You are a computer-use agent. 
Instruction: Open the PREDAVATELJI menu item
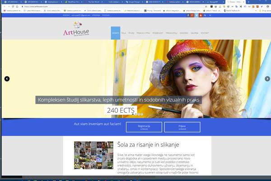click(172, 33)
